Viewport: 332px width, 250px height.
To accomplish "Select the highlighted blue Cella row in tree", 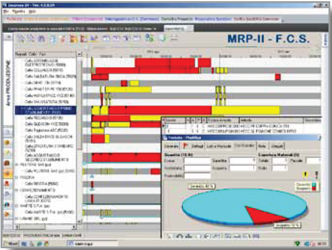I will tap(46, 110).
